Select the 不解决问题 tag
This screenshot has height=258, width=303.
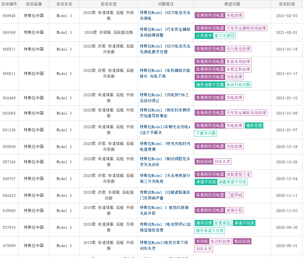206,133
